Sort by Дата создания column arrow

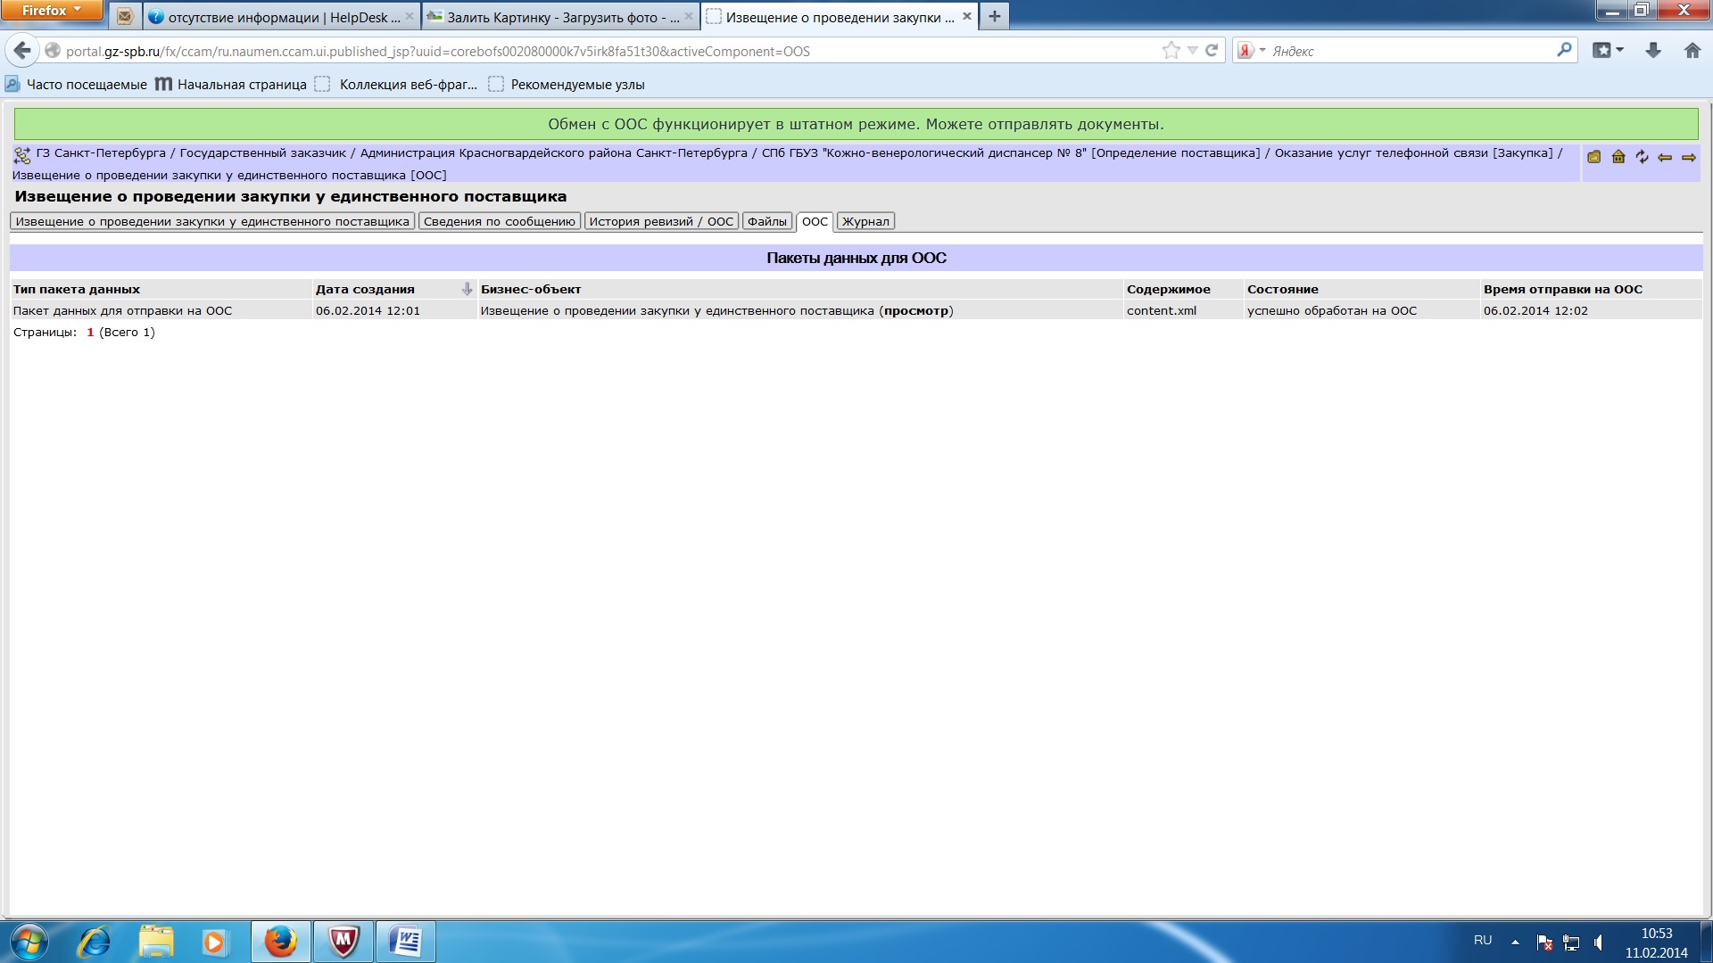pyautogui.click(x=466, y=289)
